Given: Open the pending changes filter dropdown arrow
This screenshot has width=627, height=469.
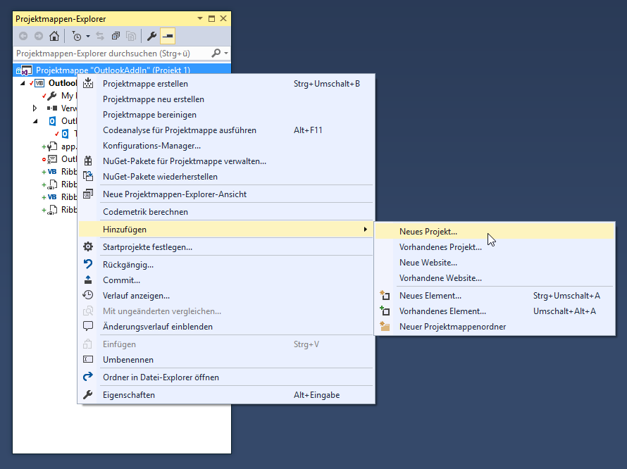Looking at the screenshot, I should pyautogui.click(x=88, y=37).
